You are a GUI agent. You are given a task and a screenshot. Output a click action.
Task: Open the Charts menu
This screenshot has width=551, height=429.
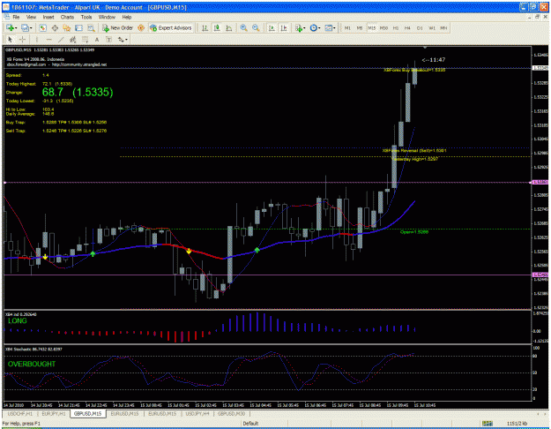point(67,17)
